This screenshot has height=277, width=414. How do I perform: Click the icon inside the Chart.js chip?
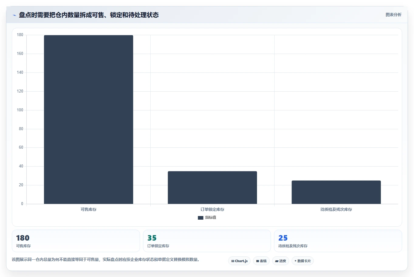233,261
